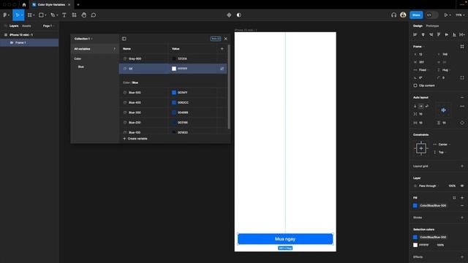Set auto layout direction to horizontal
Viewport: 468px width, 263px height.
coord(421,106)
